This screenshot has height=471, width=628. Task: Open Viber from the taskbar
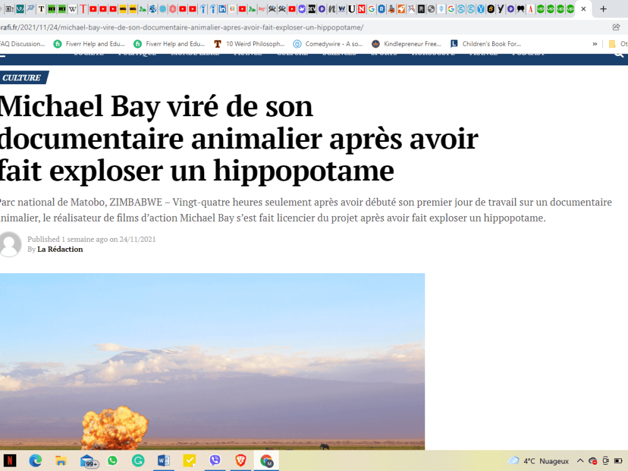[x=215, y=460]
